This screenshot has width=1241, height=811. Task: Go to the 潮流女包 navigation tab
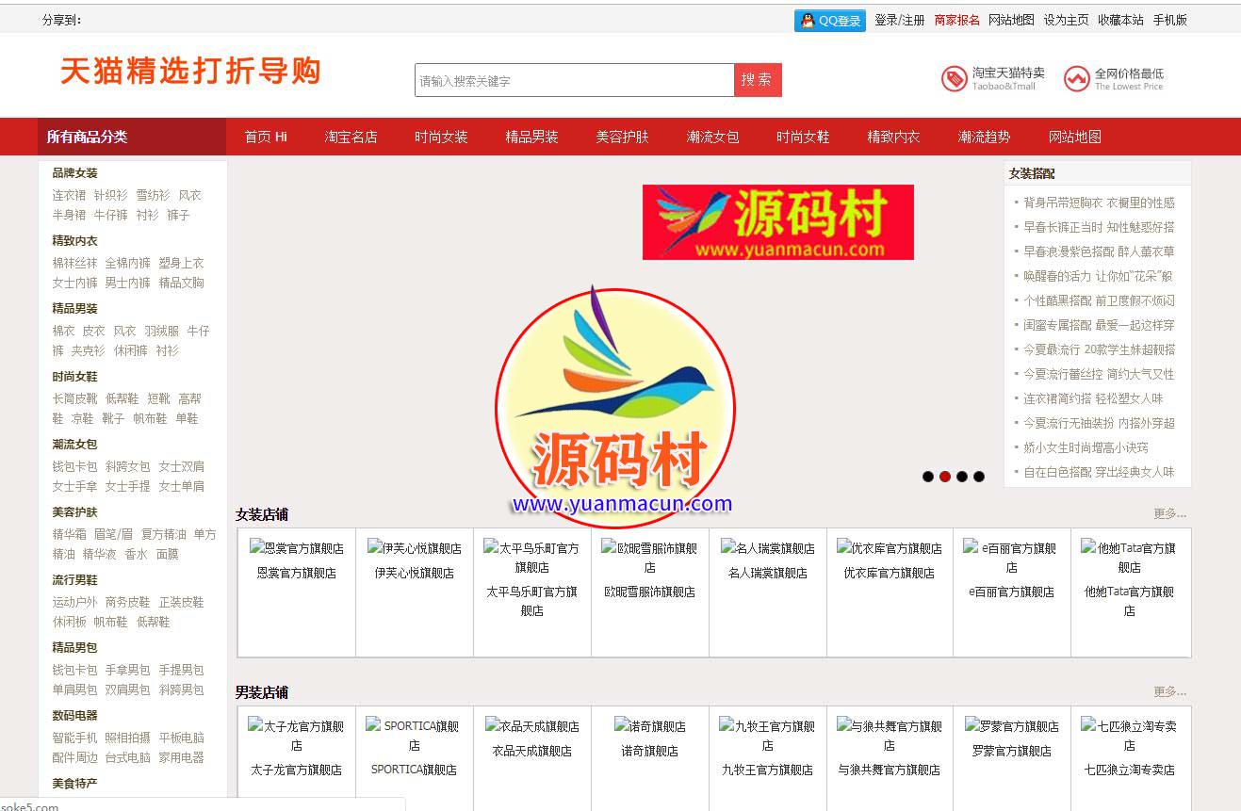point(712,137)
